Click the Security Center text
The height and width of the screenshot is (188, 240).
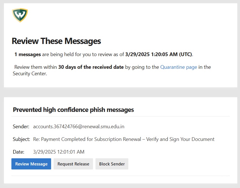(30, 74)
